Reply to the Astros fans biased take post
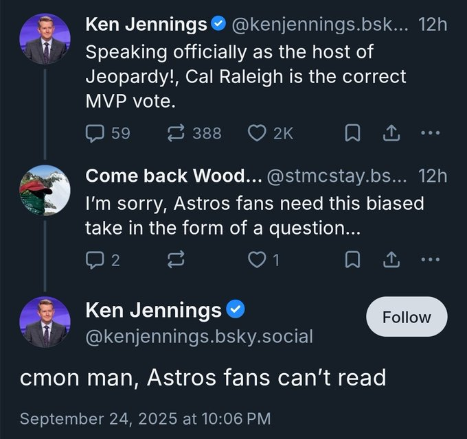 coord(102,260)
